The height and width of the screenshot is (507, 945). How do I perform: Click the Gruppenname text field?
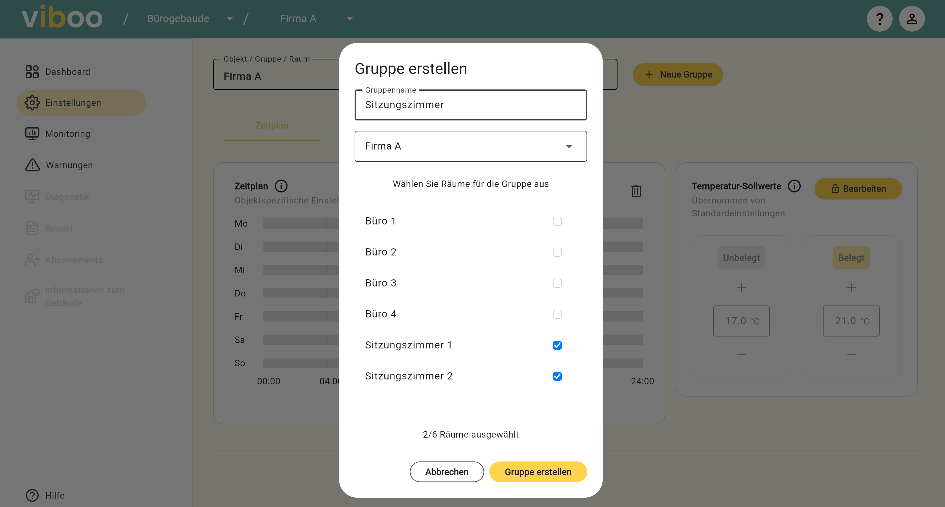(470, 105)
